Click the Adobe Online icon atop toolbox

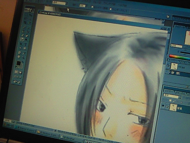click(29, 10)
